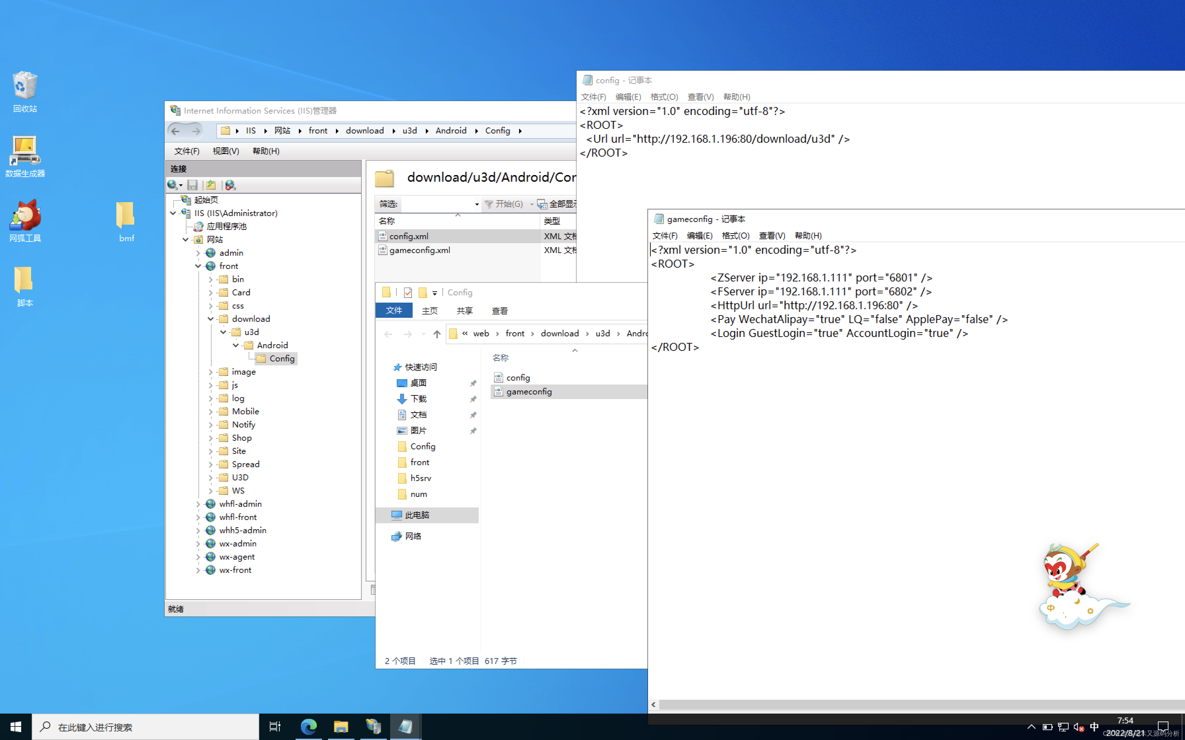Expand the admin site tree node

click(x=198, y=253)
